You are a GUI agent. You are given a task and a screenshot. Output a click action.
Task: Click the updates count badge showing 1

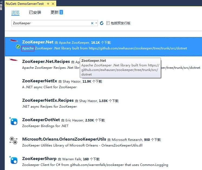pyautogui.click(x=61, y=12)
